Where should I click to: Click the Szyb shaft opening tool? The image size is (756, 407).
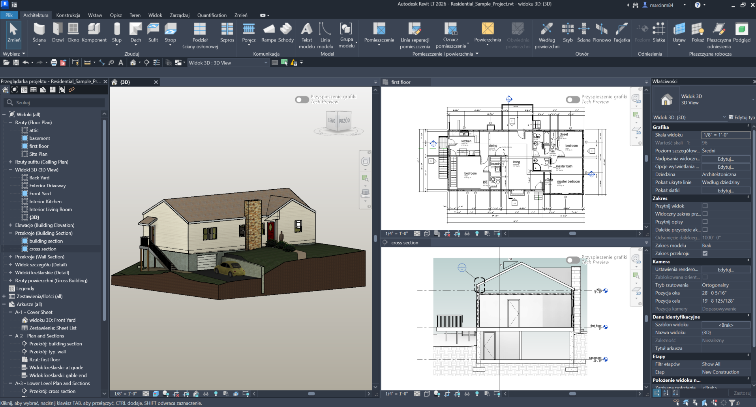pyautogui.click(x=568, y=32)
